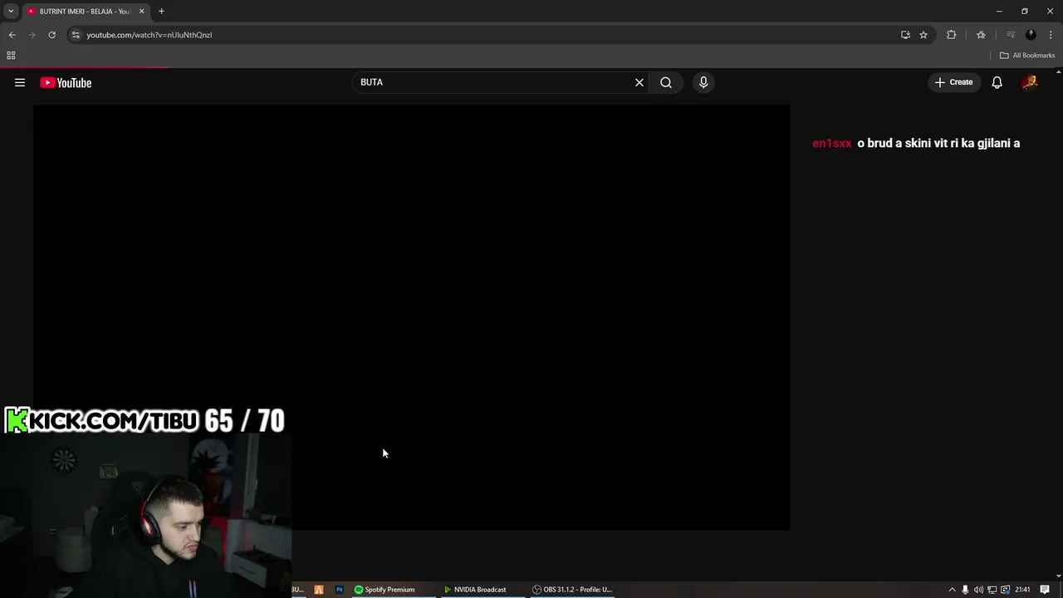Viewport: 1063px width, 598px height.
Task: Open the bookmarks star toolbar button
Action: coord(981,35)
